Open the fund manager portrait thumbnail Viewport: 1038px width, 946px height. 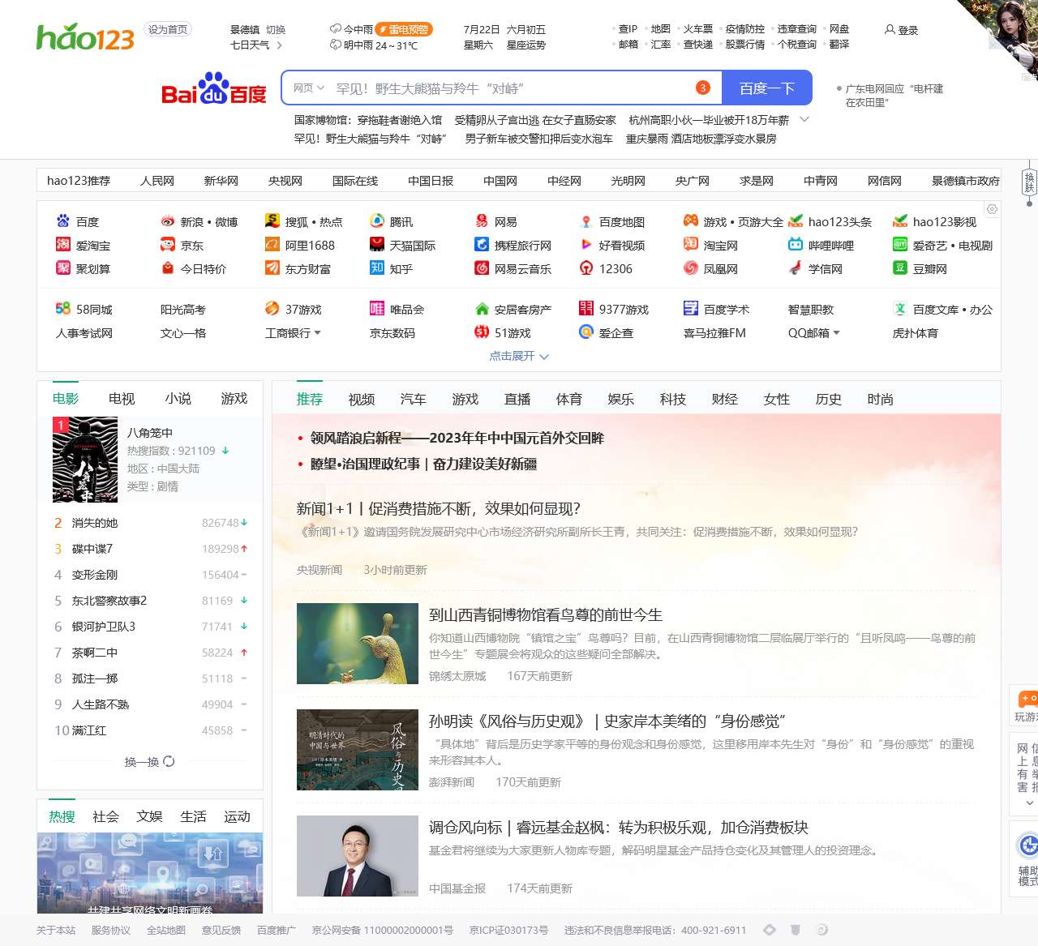(x=358, y=856)
